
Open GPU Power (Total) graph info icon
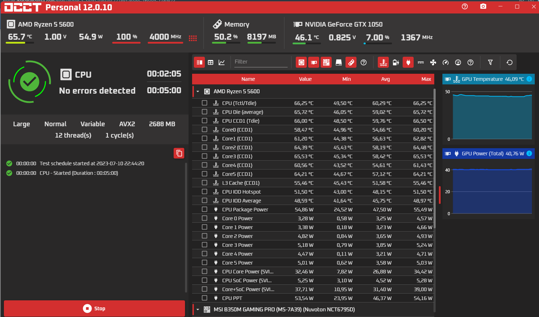[529, 153]
